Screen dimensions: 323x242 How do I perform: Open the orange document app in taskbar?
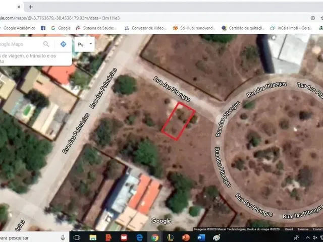[x=109, y=237]
